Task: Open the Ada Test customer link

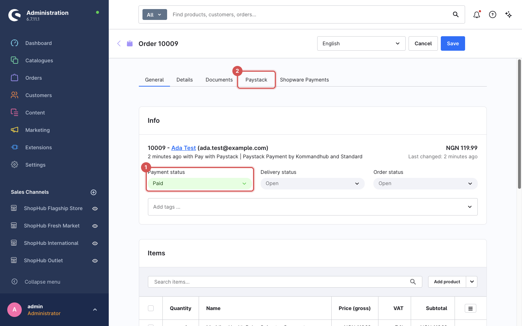Action: pos(183,148)
